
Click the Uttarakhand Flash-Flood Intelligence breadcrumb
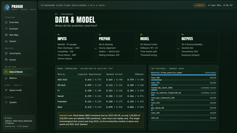pyautogui.click(x=64, y=5)
